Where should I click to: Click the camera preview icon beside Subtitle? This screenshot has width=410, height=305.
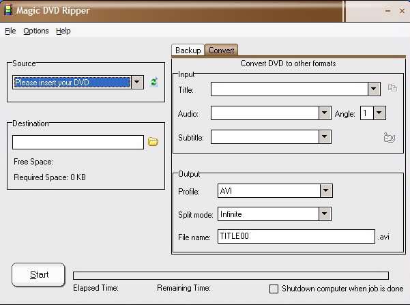point(390,137)
